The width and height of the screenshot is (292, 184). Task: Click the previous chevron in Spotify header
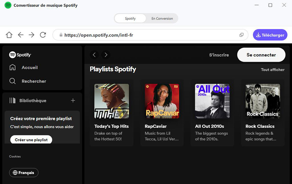94,55
